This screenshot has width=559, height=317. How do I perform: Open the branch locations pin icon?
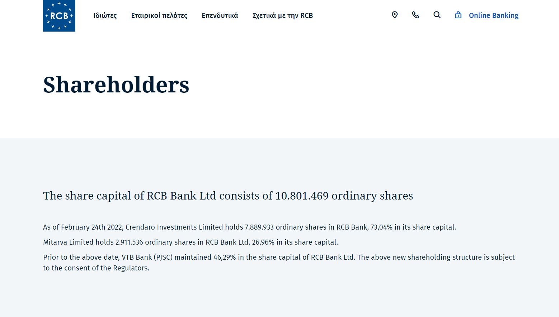(395, 15)
